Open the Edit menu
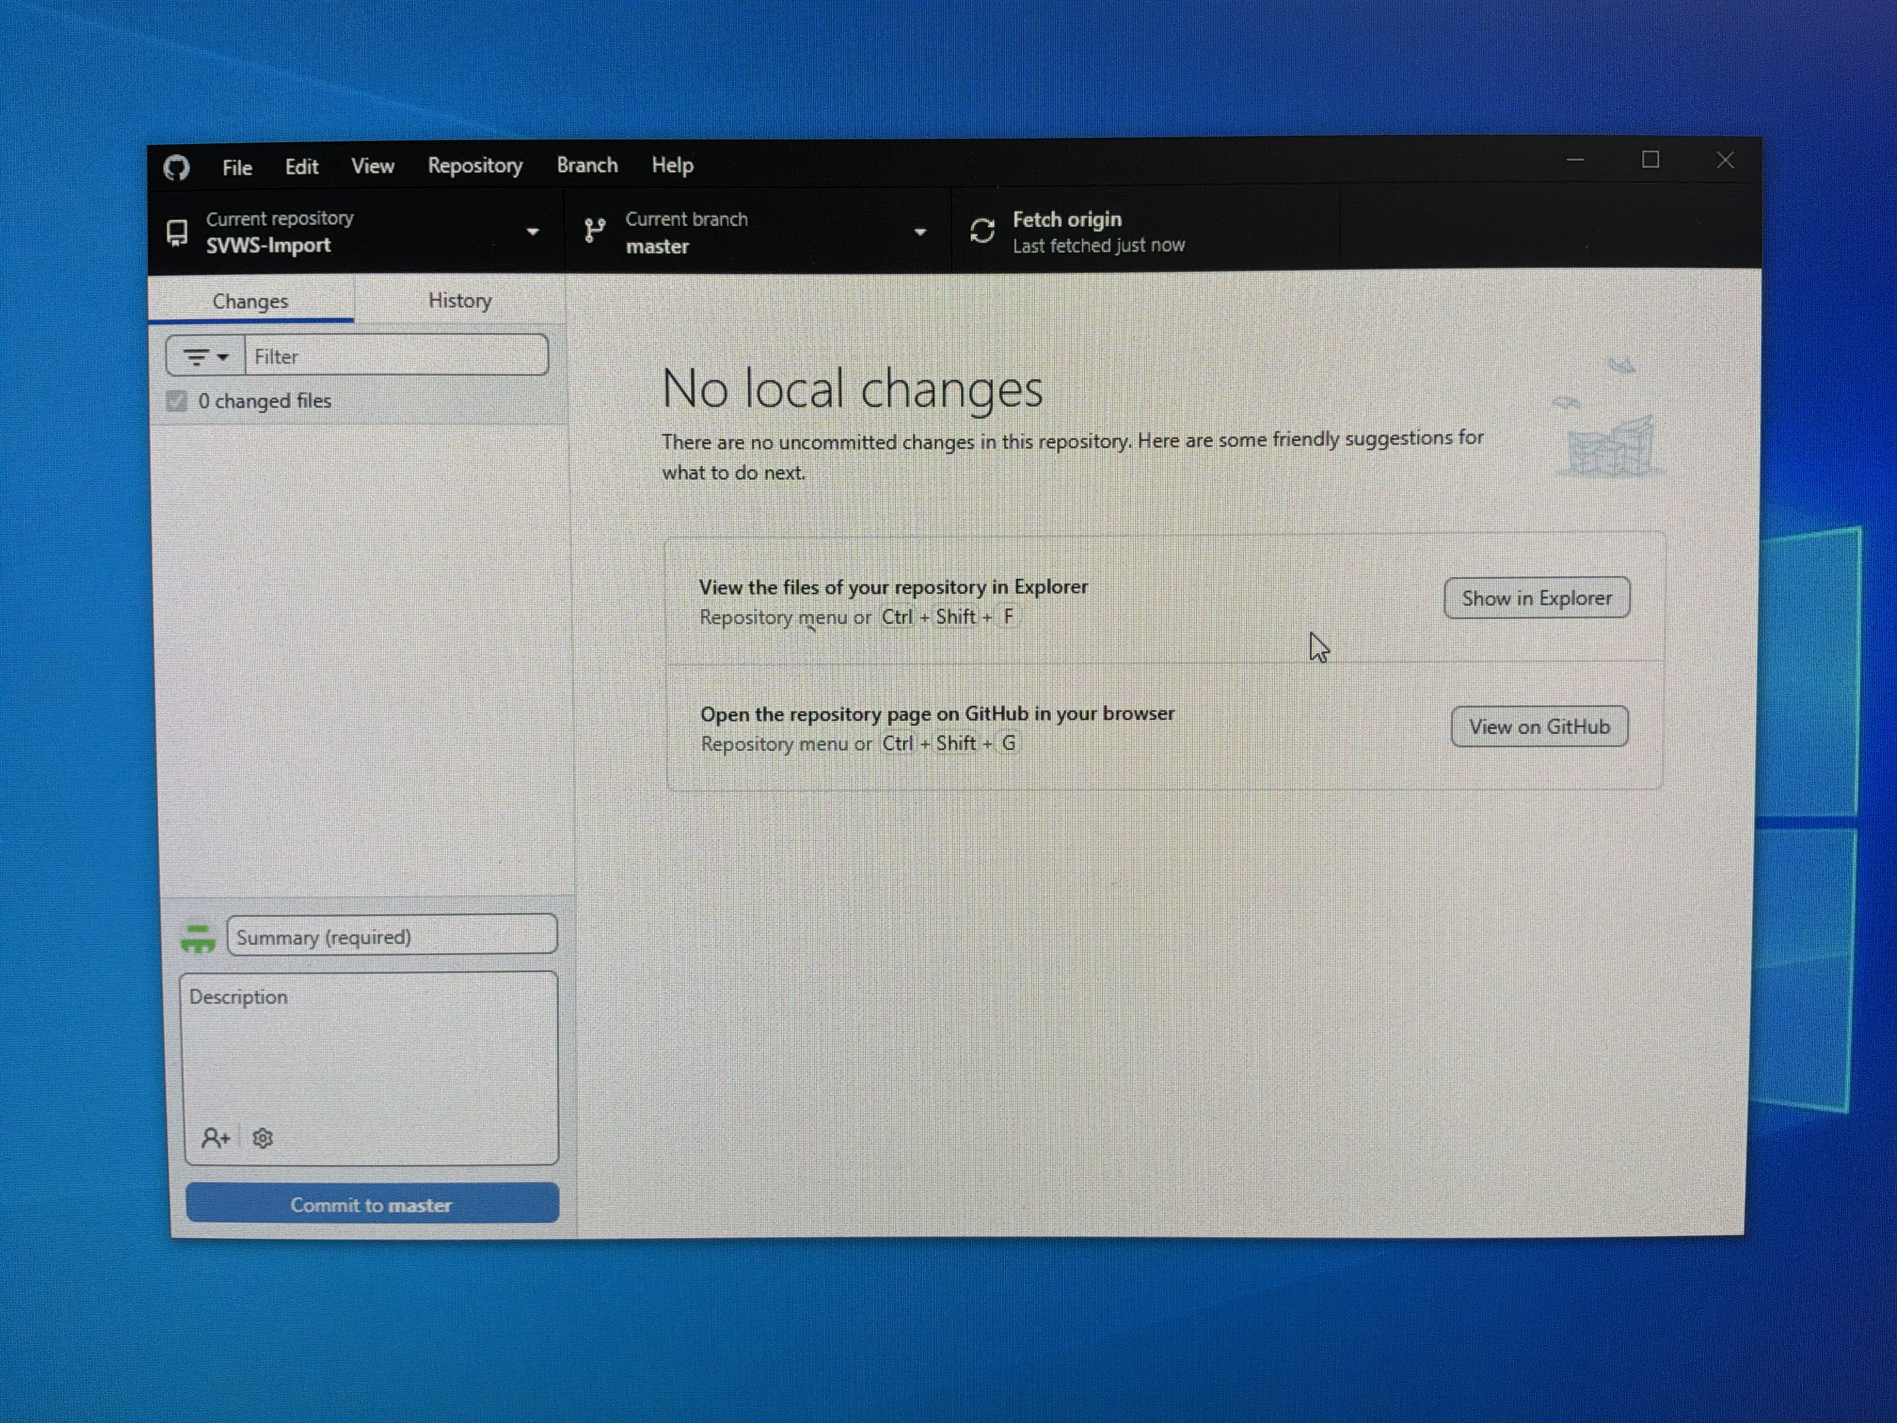1897x1423 pixels. pyautogui.click(x=302, y=167)
